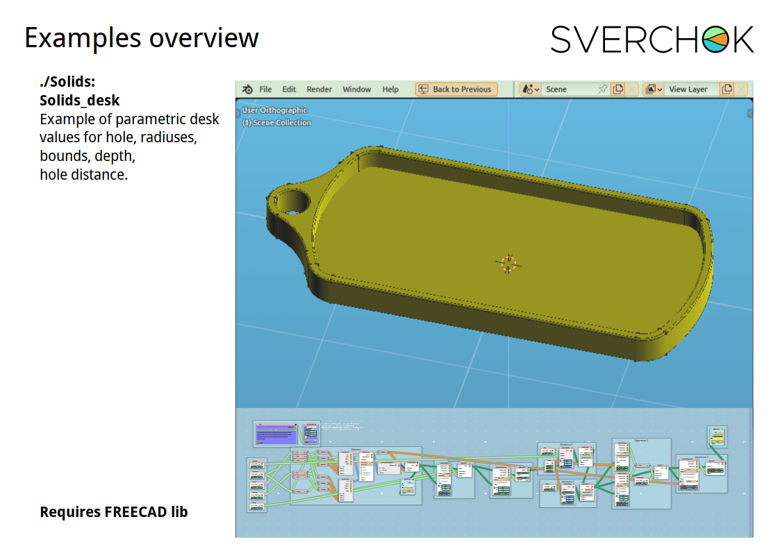Viewport: 780px width, 551px height.
Task: Click the delete scene X icon
Action: 632,90
